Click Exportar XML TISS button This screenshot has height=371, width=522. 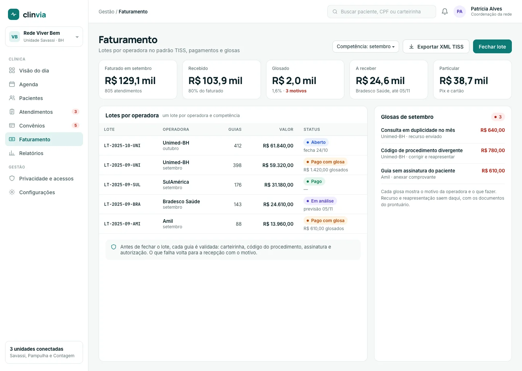coord(436,46)
